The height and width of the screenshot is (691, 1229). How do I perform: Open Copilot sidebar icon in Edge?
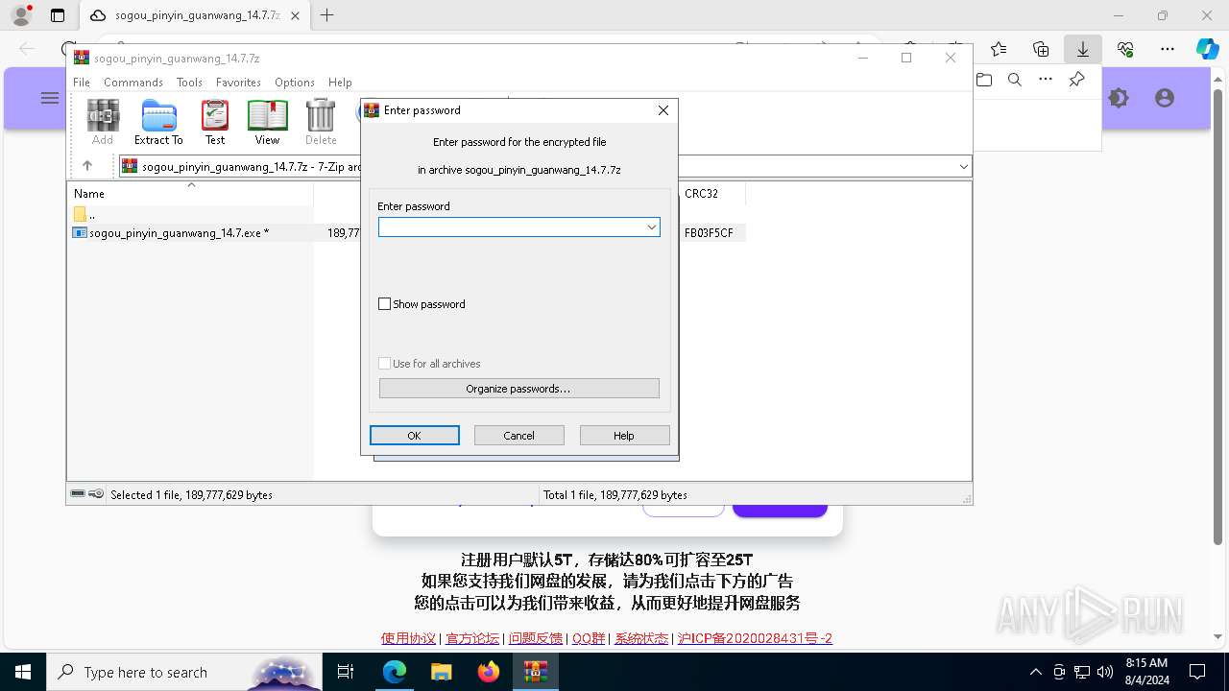click(1207, 49)
